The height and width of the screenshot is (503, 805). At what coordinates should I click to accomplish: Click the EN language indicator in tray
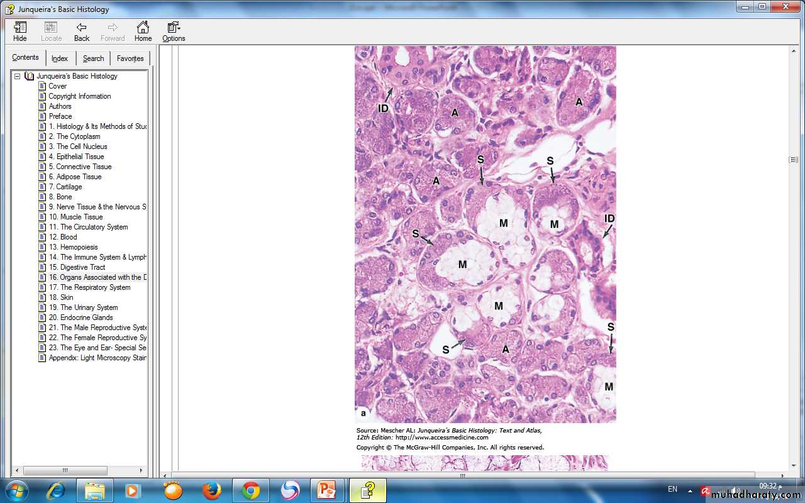(x=672, y=489)
